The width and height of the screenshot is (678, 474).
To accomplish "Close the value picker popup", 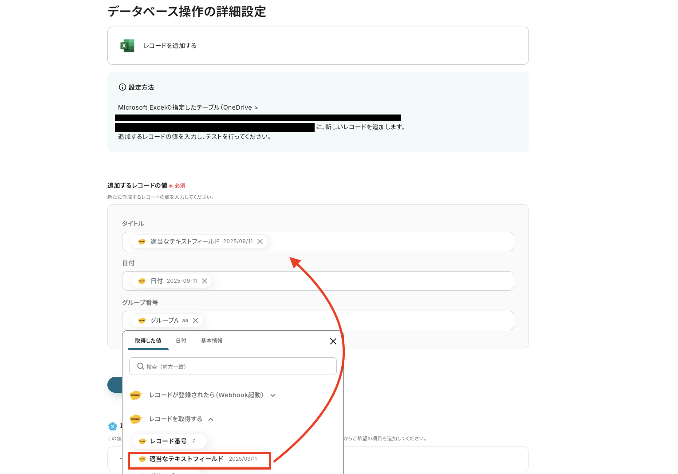I will (333, 341).
